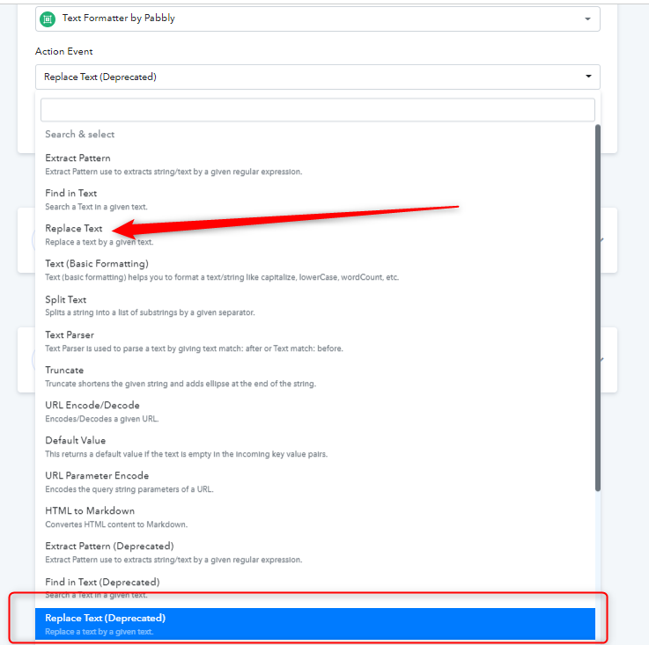Select the Extract Pattern option

coord(315,165)
